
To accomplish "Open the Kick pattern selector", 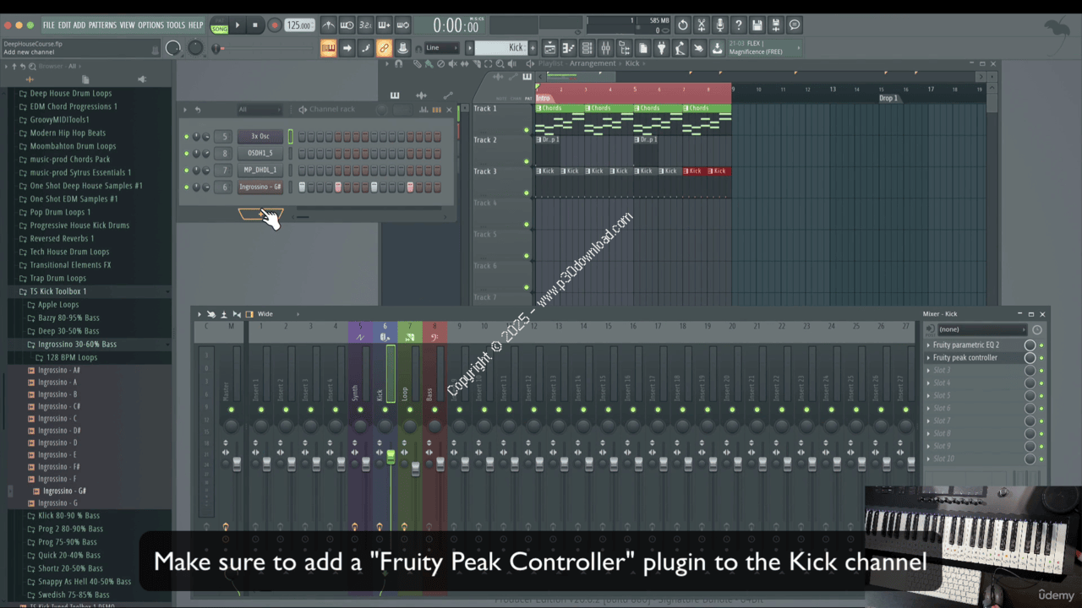I will [x=500, y=48].
